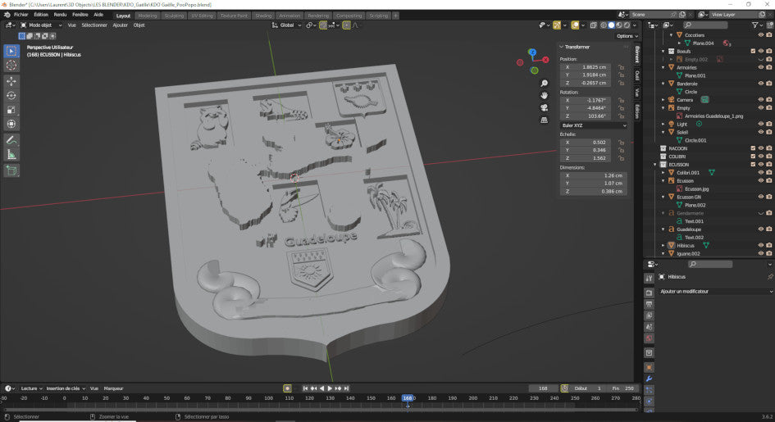Expand the Camera item in outliner
Screen dimensions: 775x422
pos(663,100)
